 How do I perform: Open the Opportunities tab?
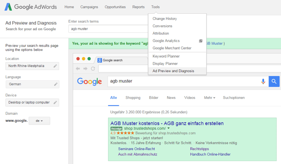pos(115,7)
